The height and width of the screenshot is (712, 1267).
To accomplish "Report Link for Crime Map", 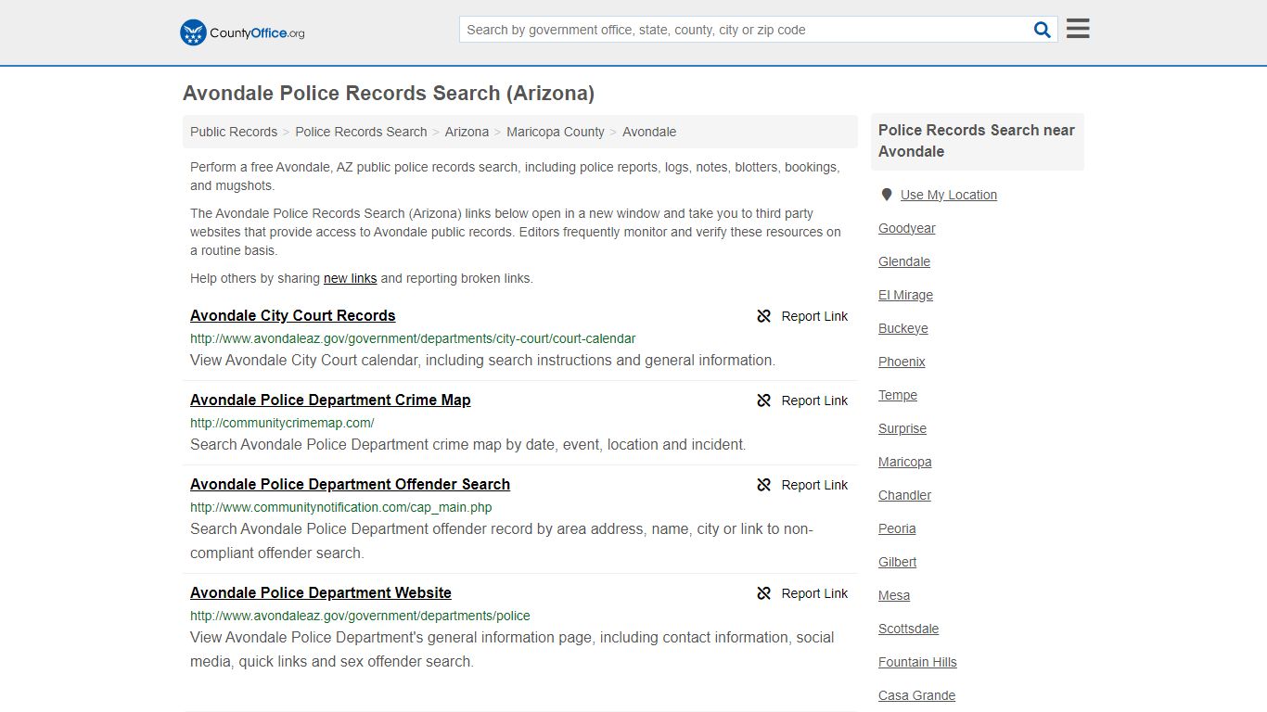I will coord(814,400).
